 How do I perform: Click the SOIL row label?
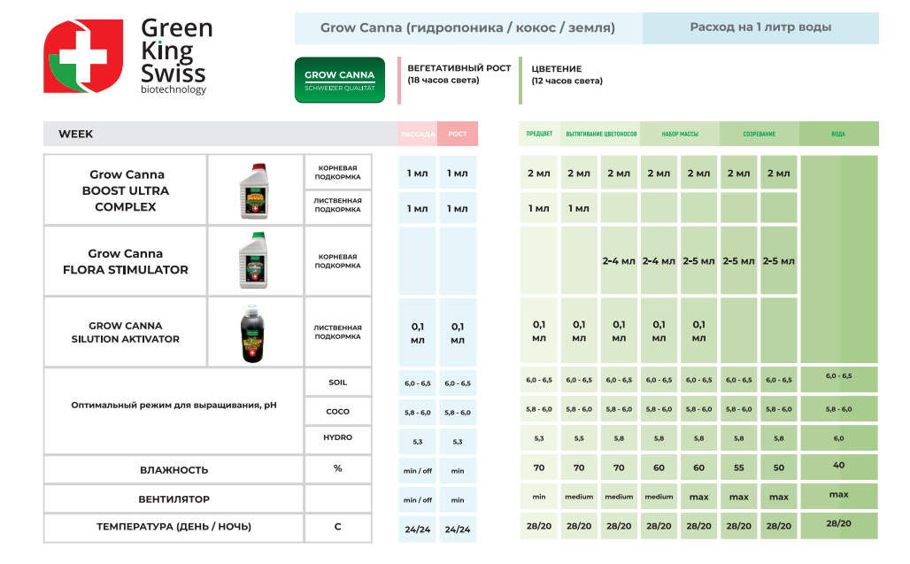click(338, 382)
